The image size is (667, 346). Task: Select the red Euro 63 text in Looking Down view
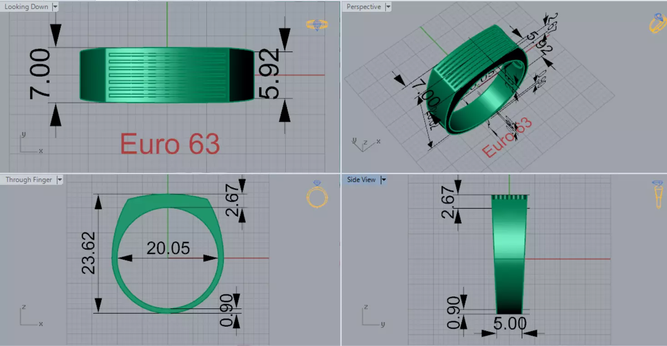pyautogui.click(x=170, y=144)
